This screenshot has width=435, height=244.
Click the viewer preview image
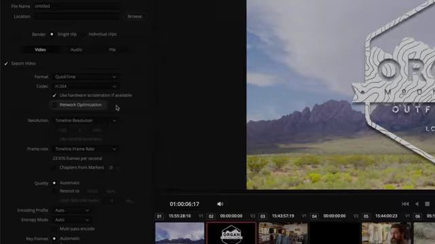tap(341, 95)
